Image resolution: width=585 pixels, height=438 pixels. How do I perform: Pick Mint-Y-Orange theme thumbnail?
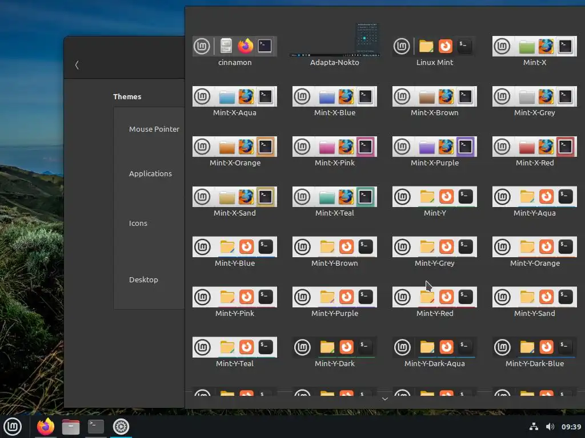pos(535,247)
